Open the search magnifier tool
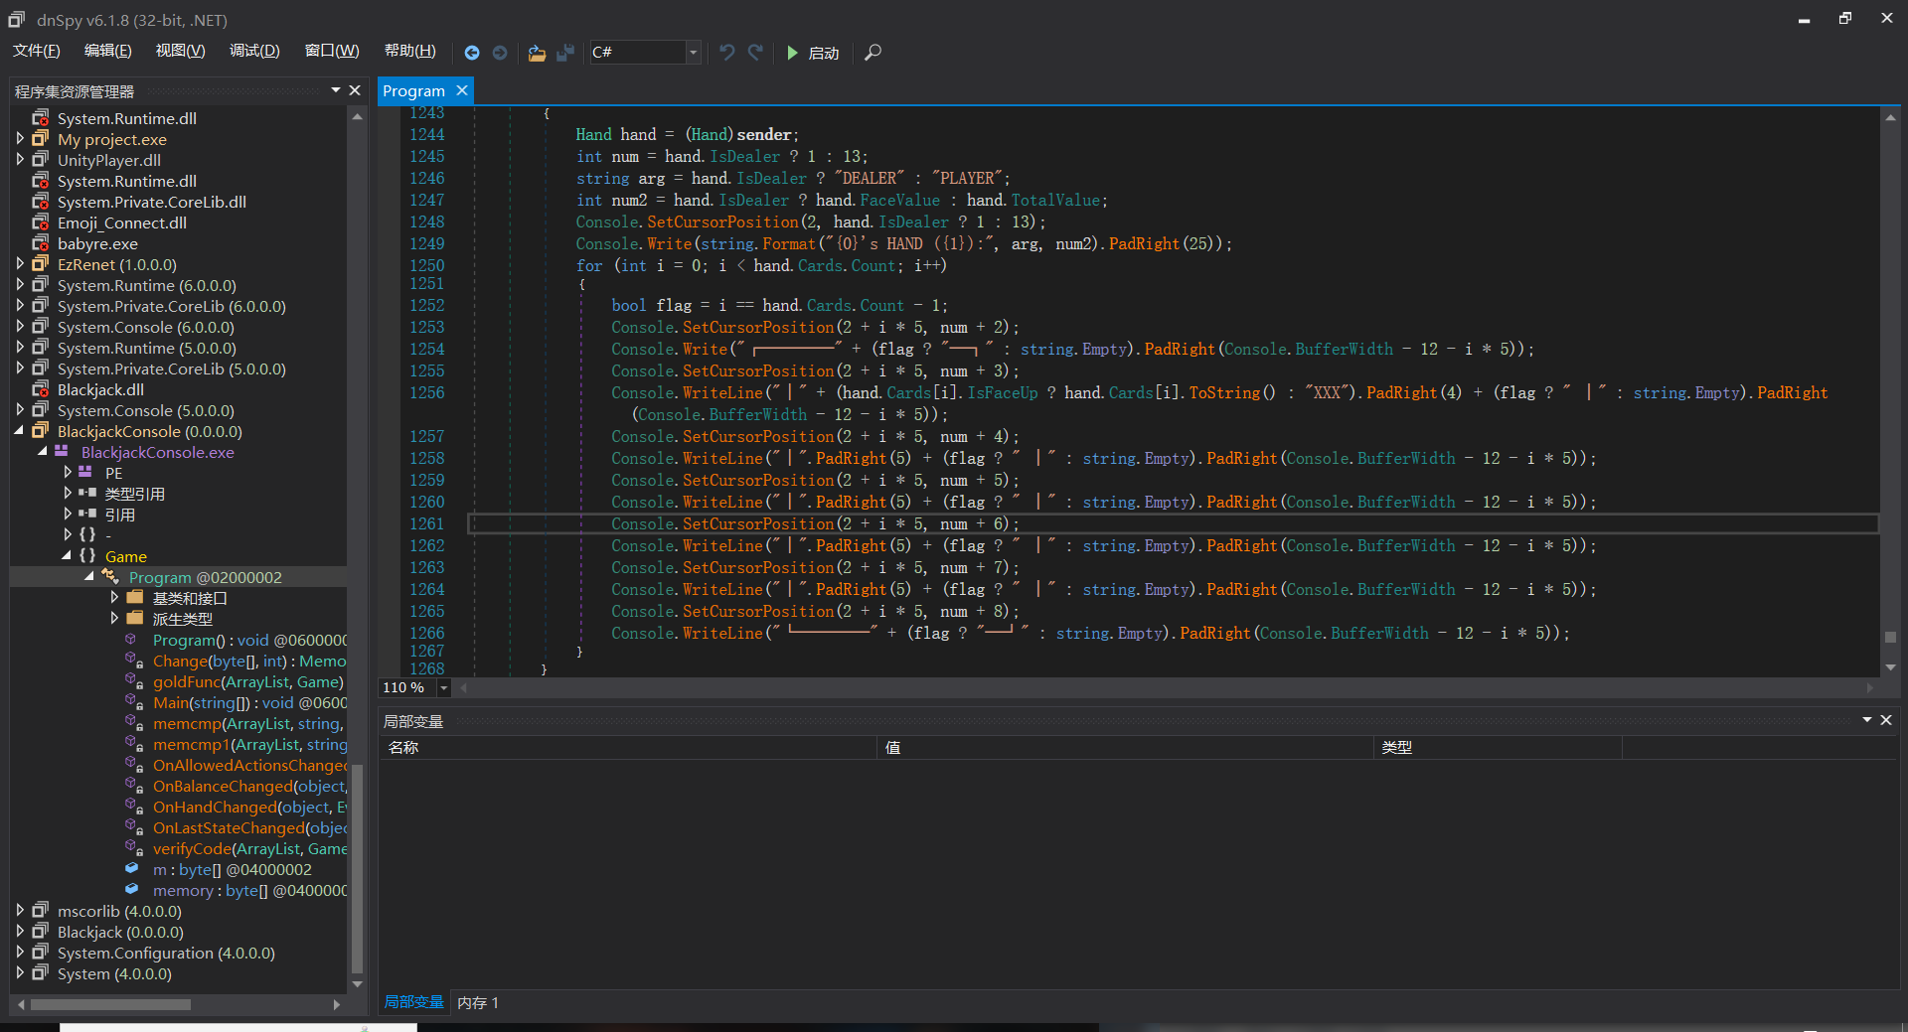1908x1032 pixels. [873, 53]
